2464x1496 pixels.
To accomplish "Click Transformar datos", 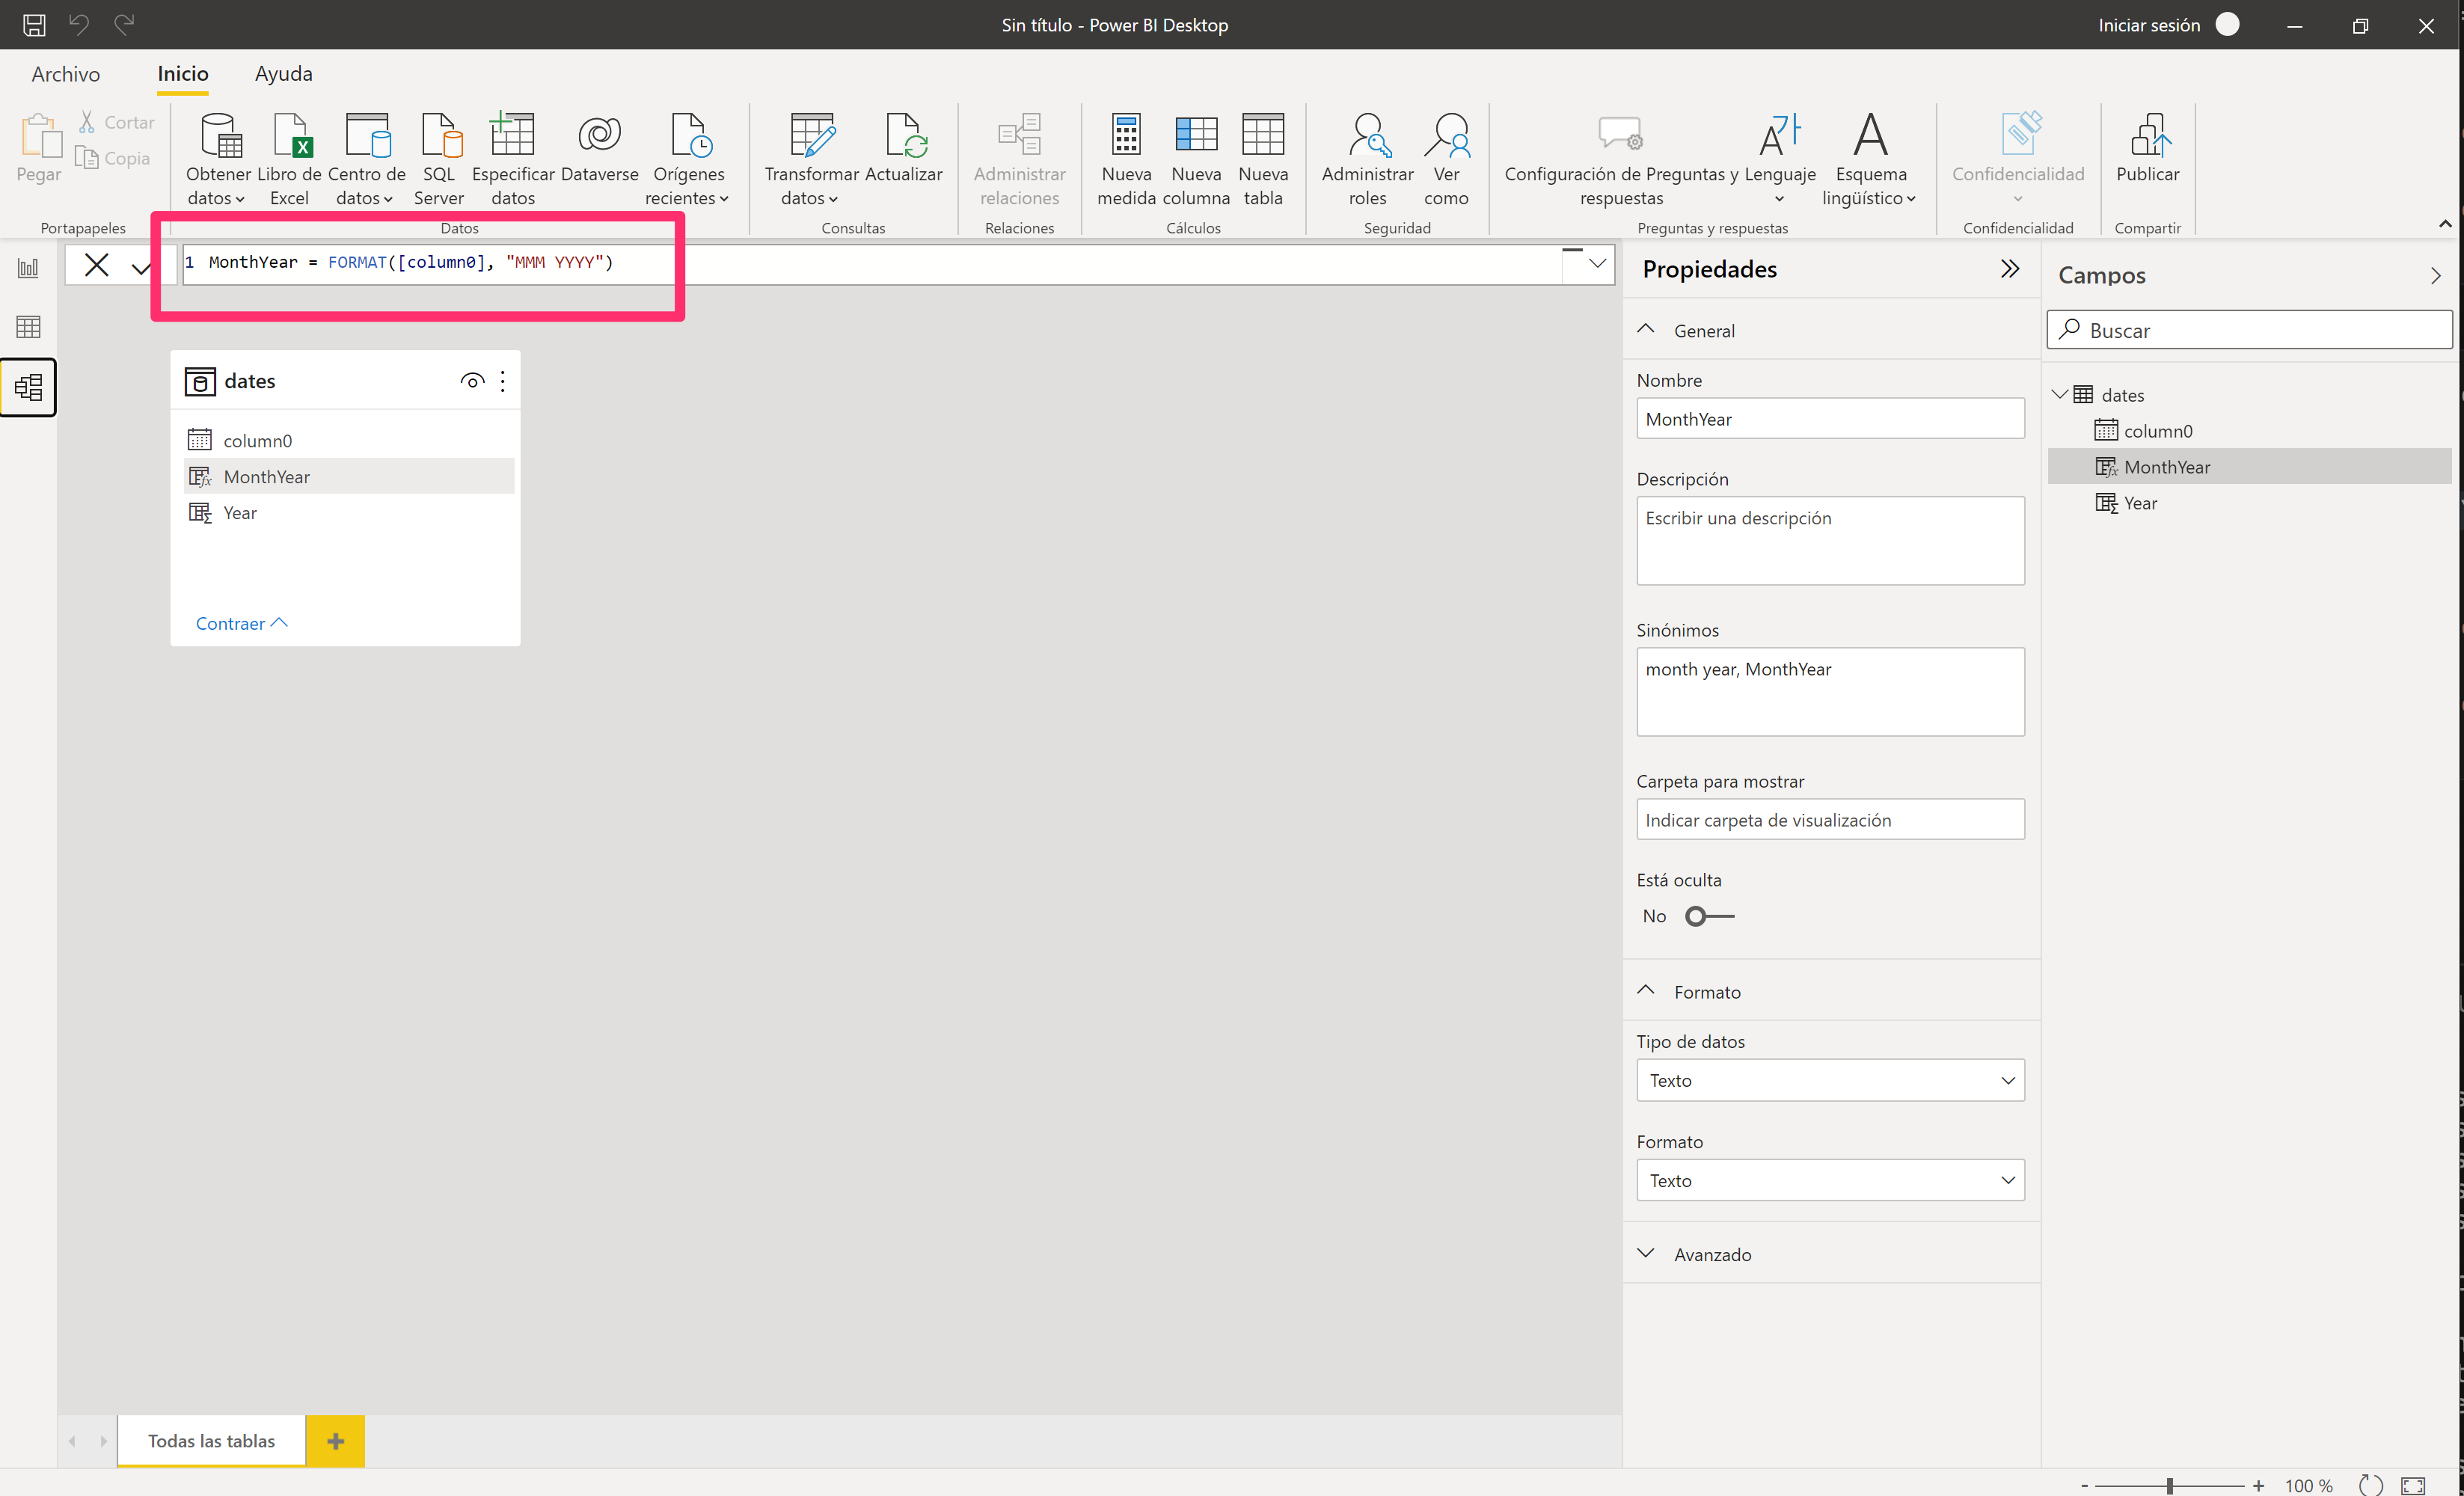I will tap(811, 159).
